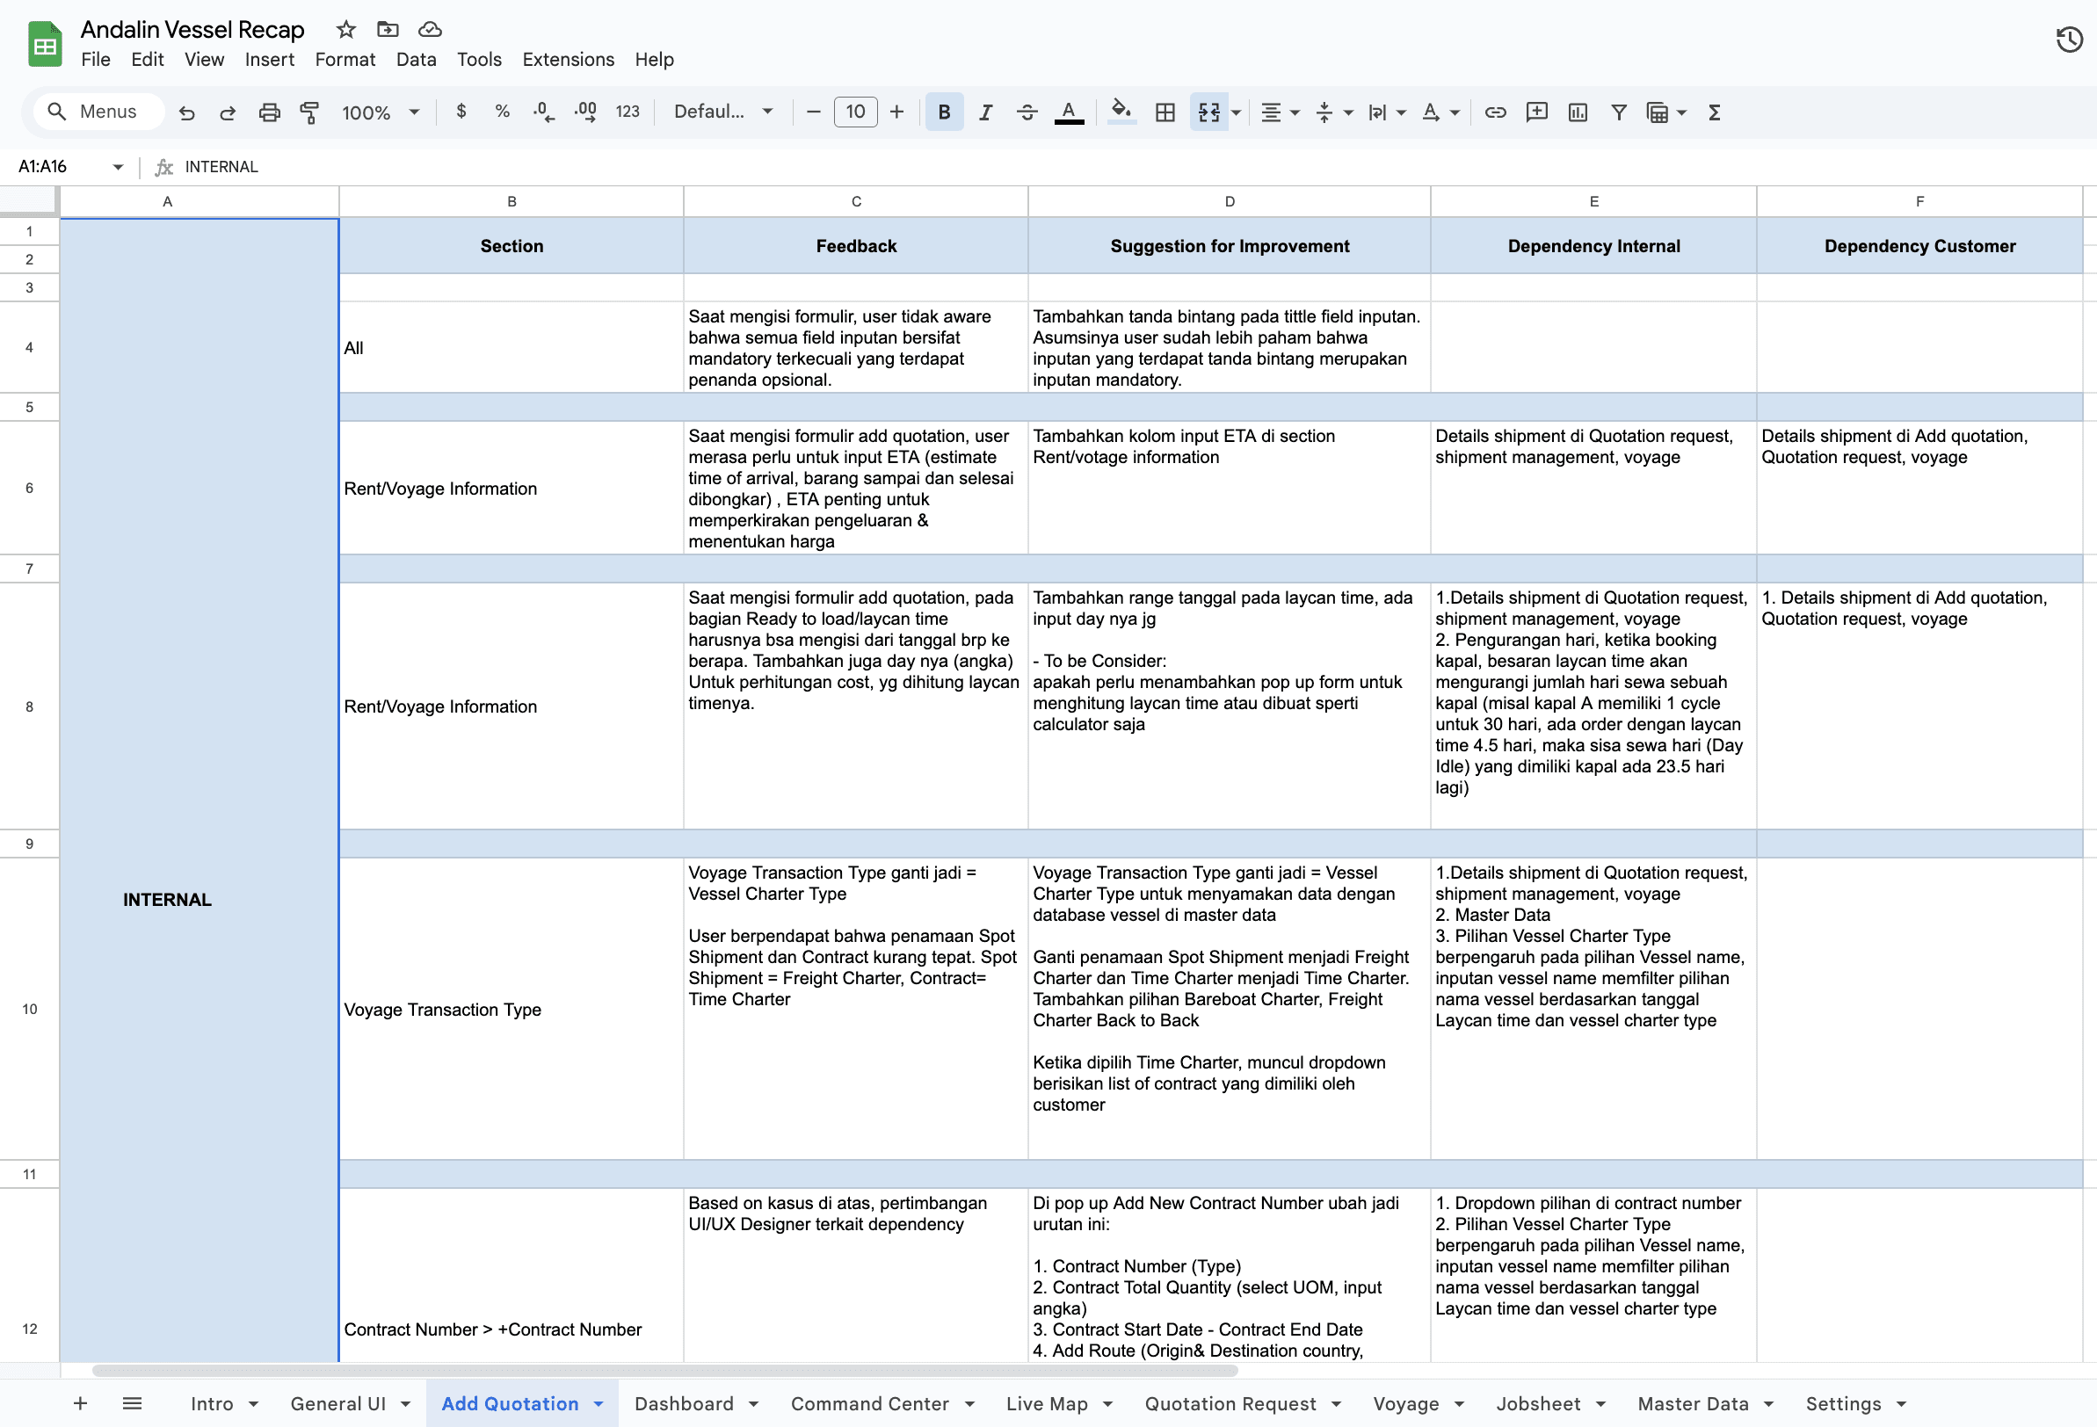Click the insert link icon
The width and height of the screenshot is (2097, 1427).
tap(1495, 112)
